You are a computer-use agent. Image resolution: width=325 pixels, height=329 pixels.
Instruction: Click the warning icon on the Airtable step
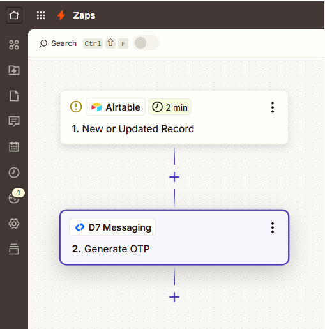[x=76, y=107]
